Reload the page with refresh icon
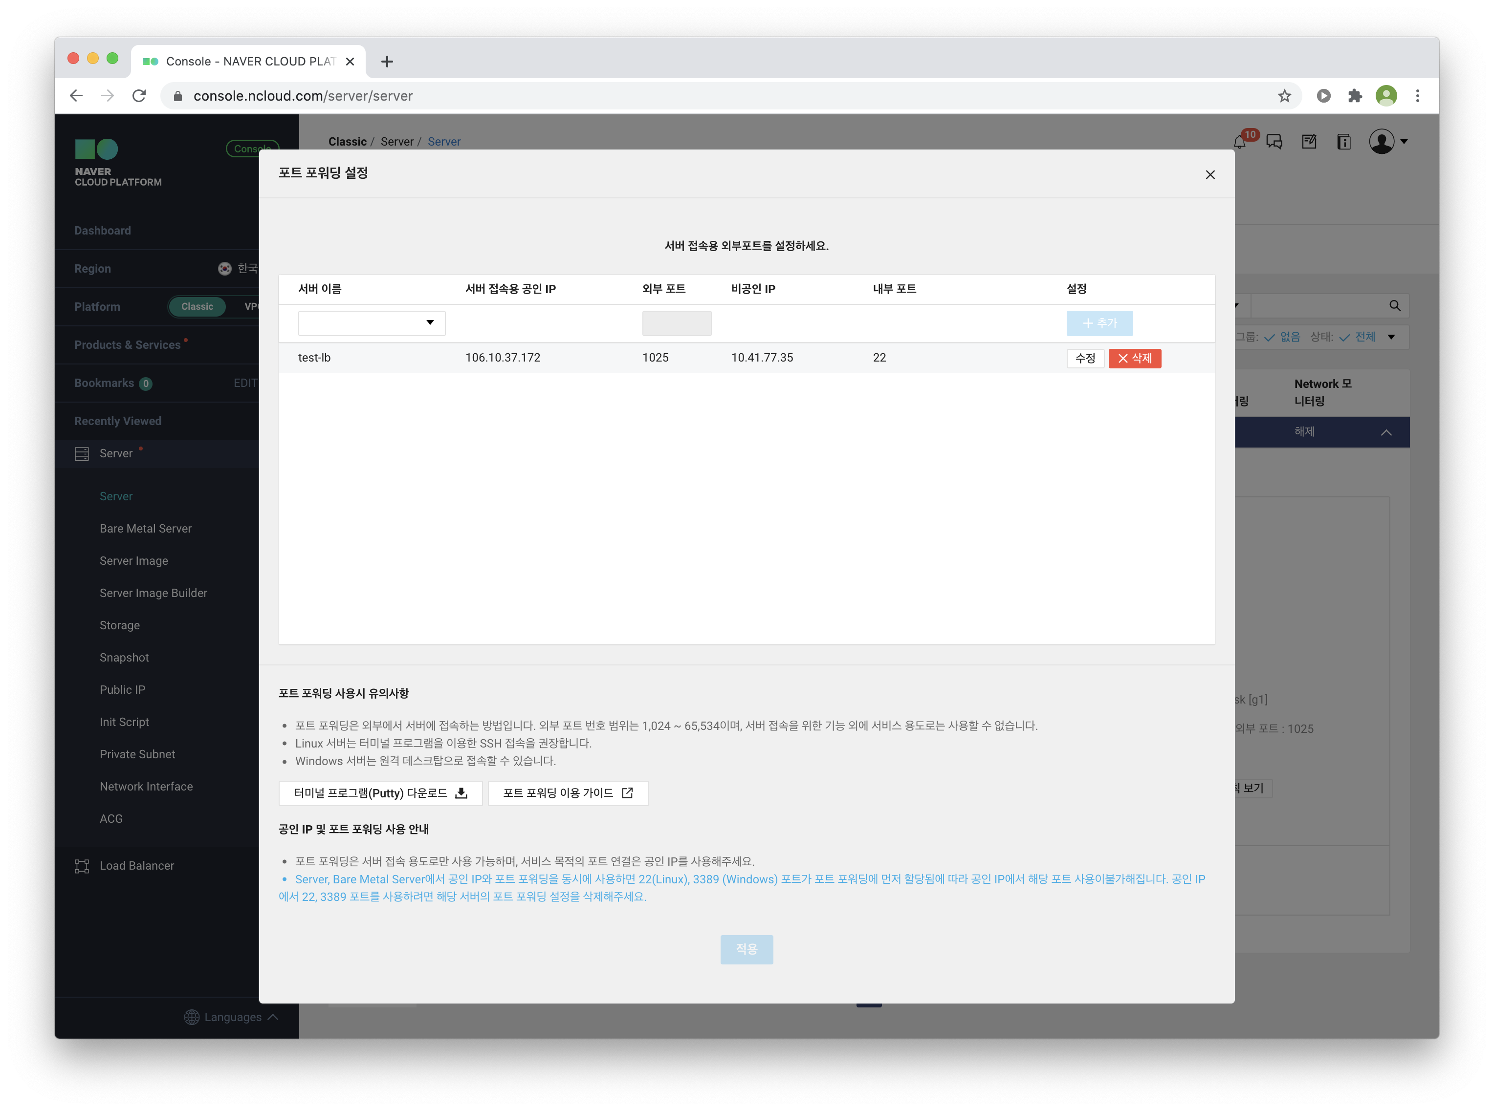Image resolution: width=1494 pixels, height=1111 pixels. pyautogui.click(x=139, y=96)
